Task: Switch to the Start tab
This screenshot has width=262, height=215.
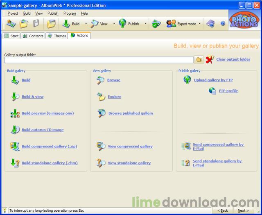Action: point(11,36)
